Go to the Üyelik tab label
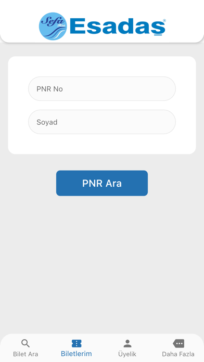Screen dimensions: 204x362 127,354
